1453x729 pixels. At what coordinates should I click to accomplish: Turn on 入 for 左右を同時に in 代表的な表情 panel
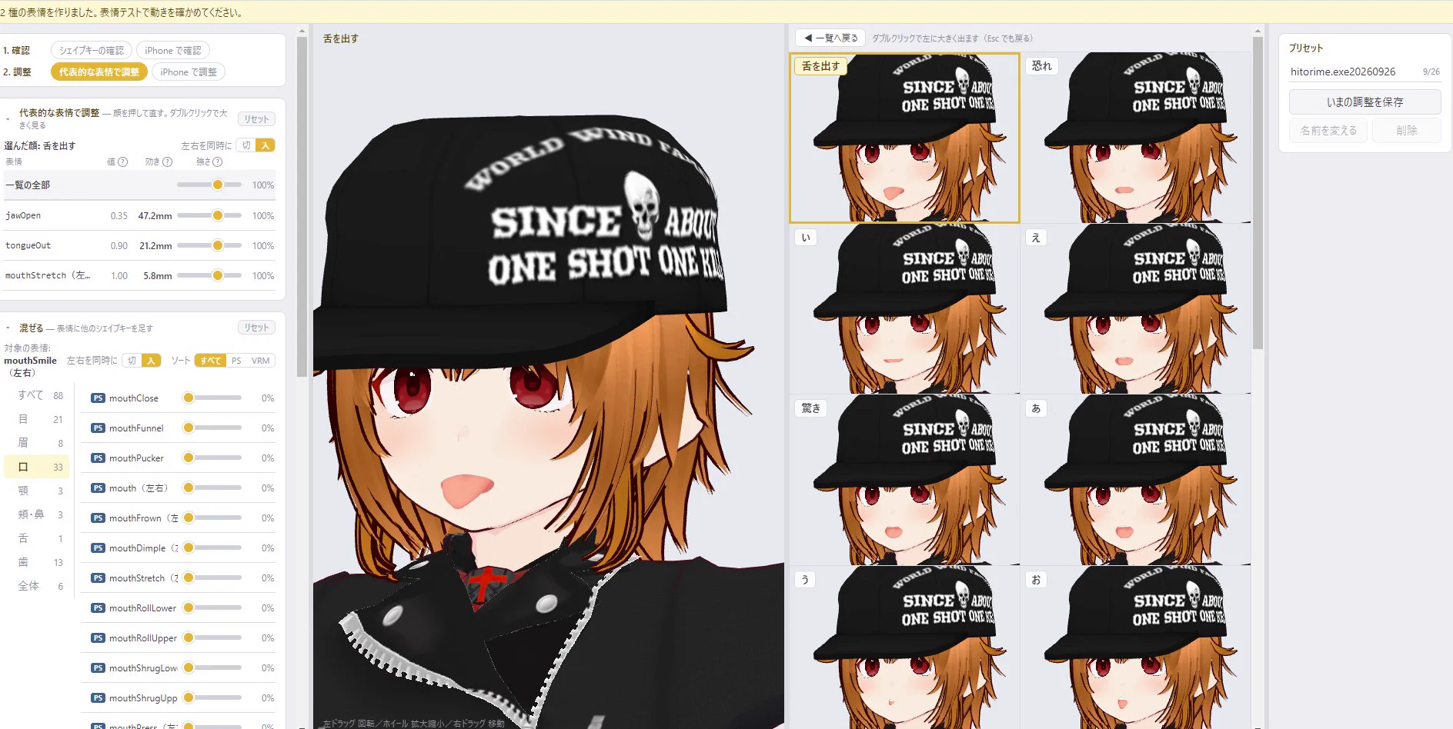[x=266, y=145]
